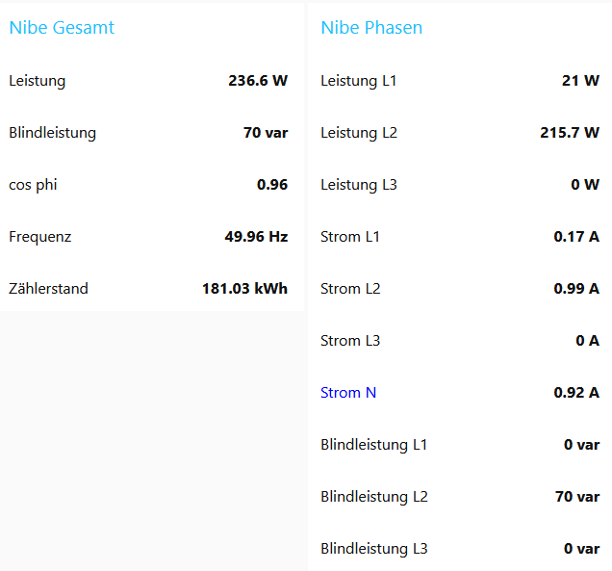Image resolution: width=612 pixels, height=571 pixels.
Task: Click the 236.6 W power value
Action: pos(258,81)
